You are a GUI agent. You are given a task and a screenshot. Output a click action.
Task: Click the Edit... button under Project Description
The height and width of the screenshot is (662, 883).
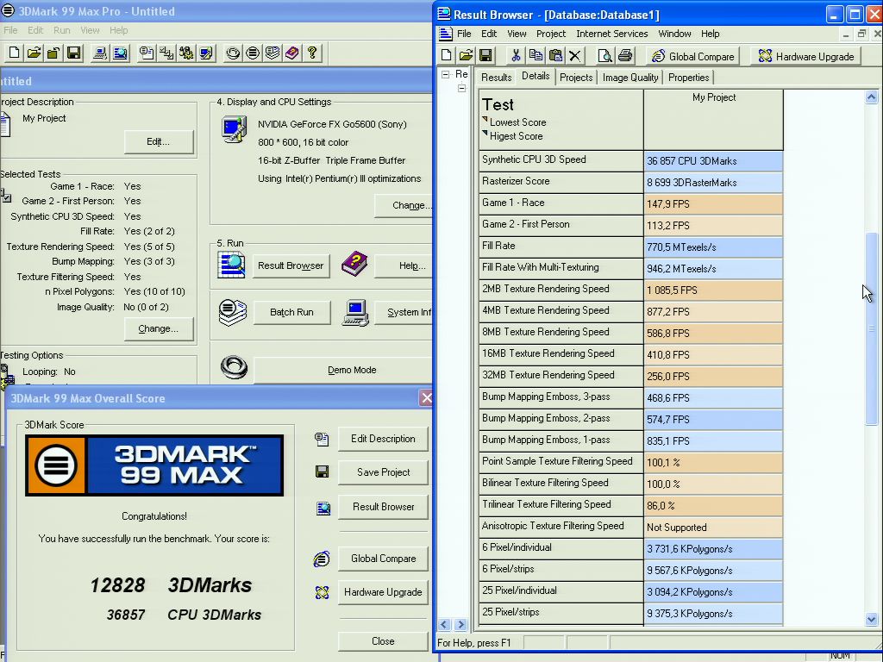[159, 142]
